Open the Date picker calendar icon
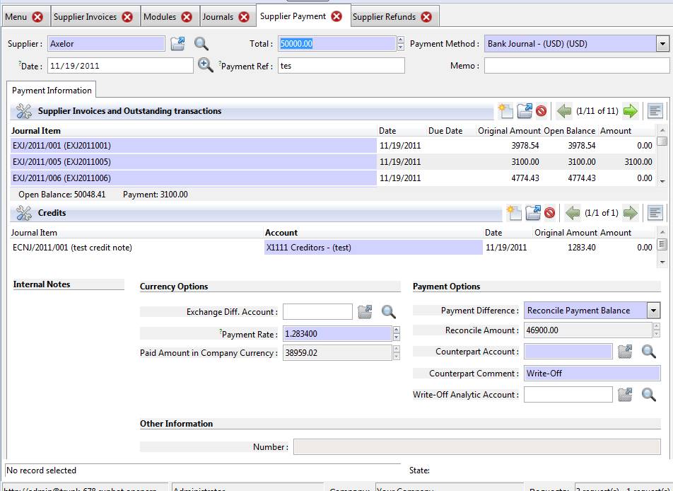This screenshot has height=491, width=673. [205, 65]
